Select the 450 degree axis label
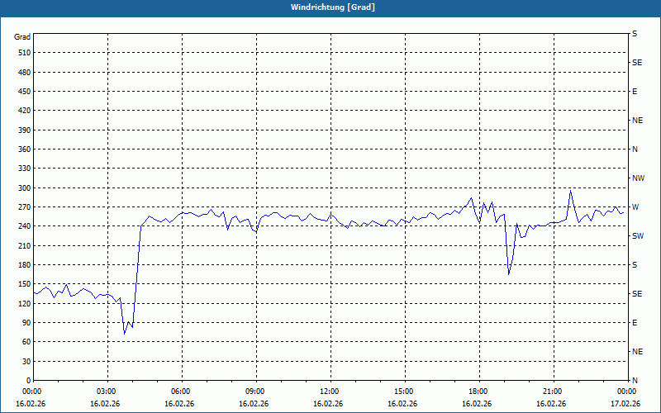The width and height of the screenshot is (661, 413). 25,92
